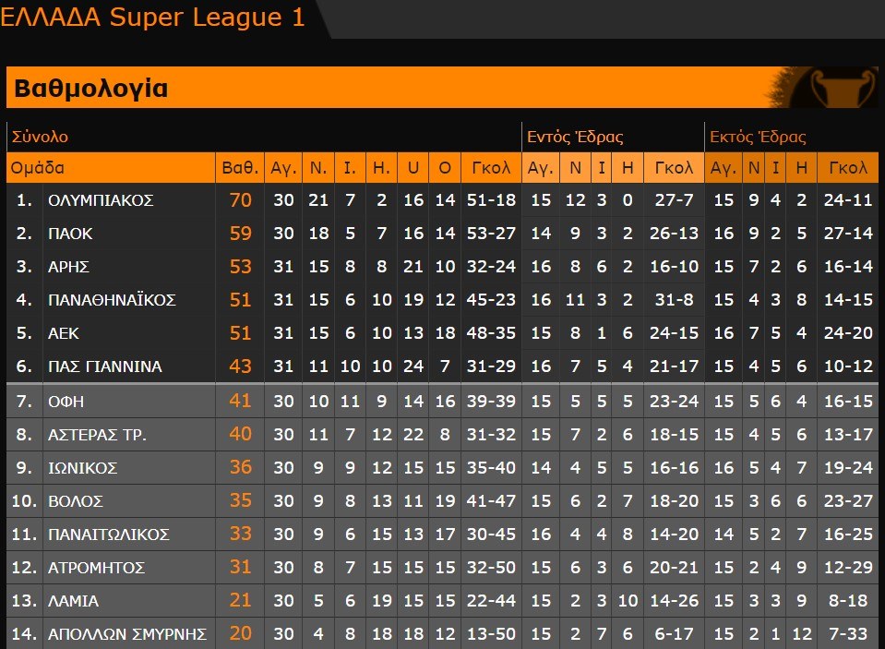
Task: Click the O column header
Action: [445, 168]
